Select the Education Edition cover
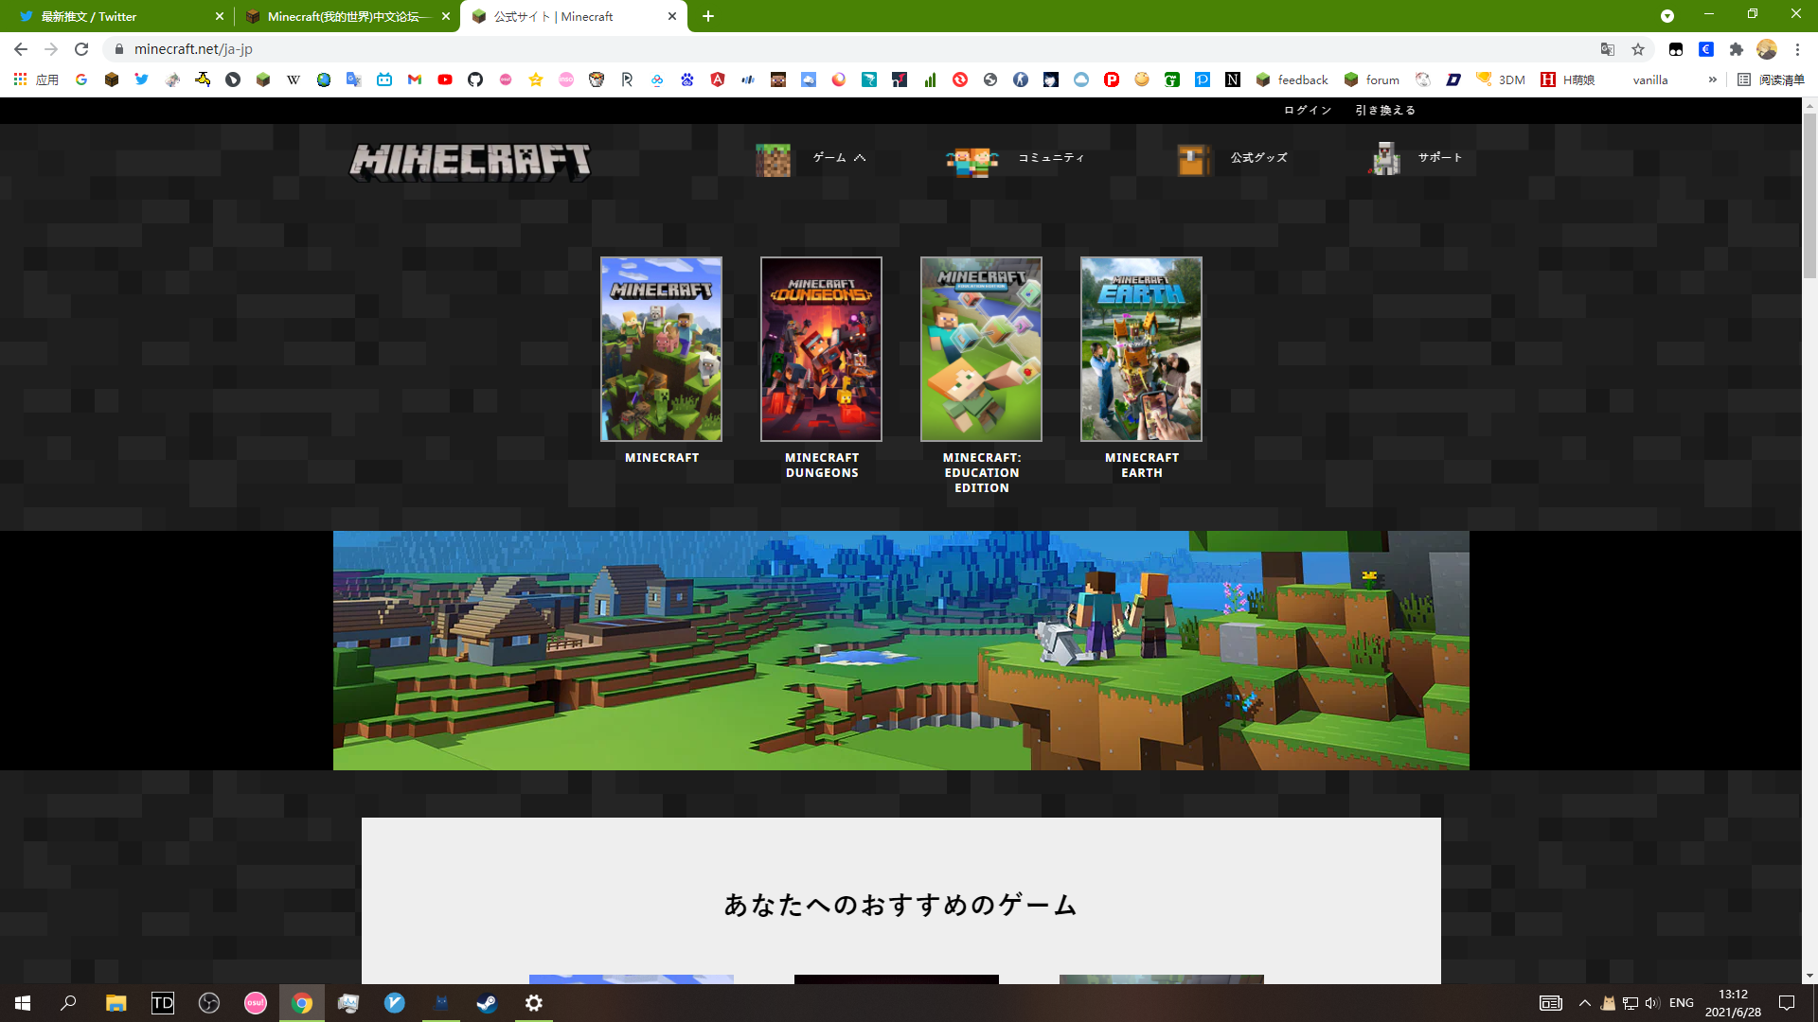This screenshot has width=1818, height=1022. coord(981,349)
